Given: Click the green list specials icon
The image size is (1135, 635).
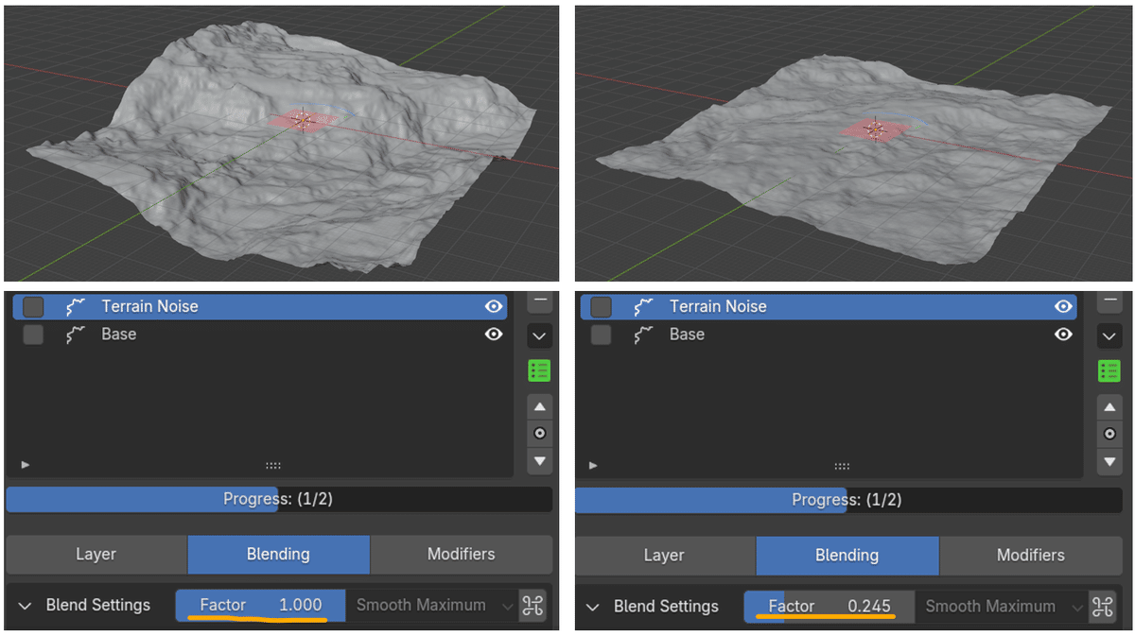Looking at the screenshot, I should point(538,369).
